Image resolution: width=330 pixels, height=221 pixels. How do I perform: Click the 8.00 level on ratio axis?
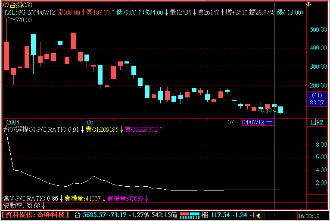pyautogui.click(x=321, y=145)
